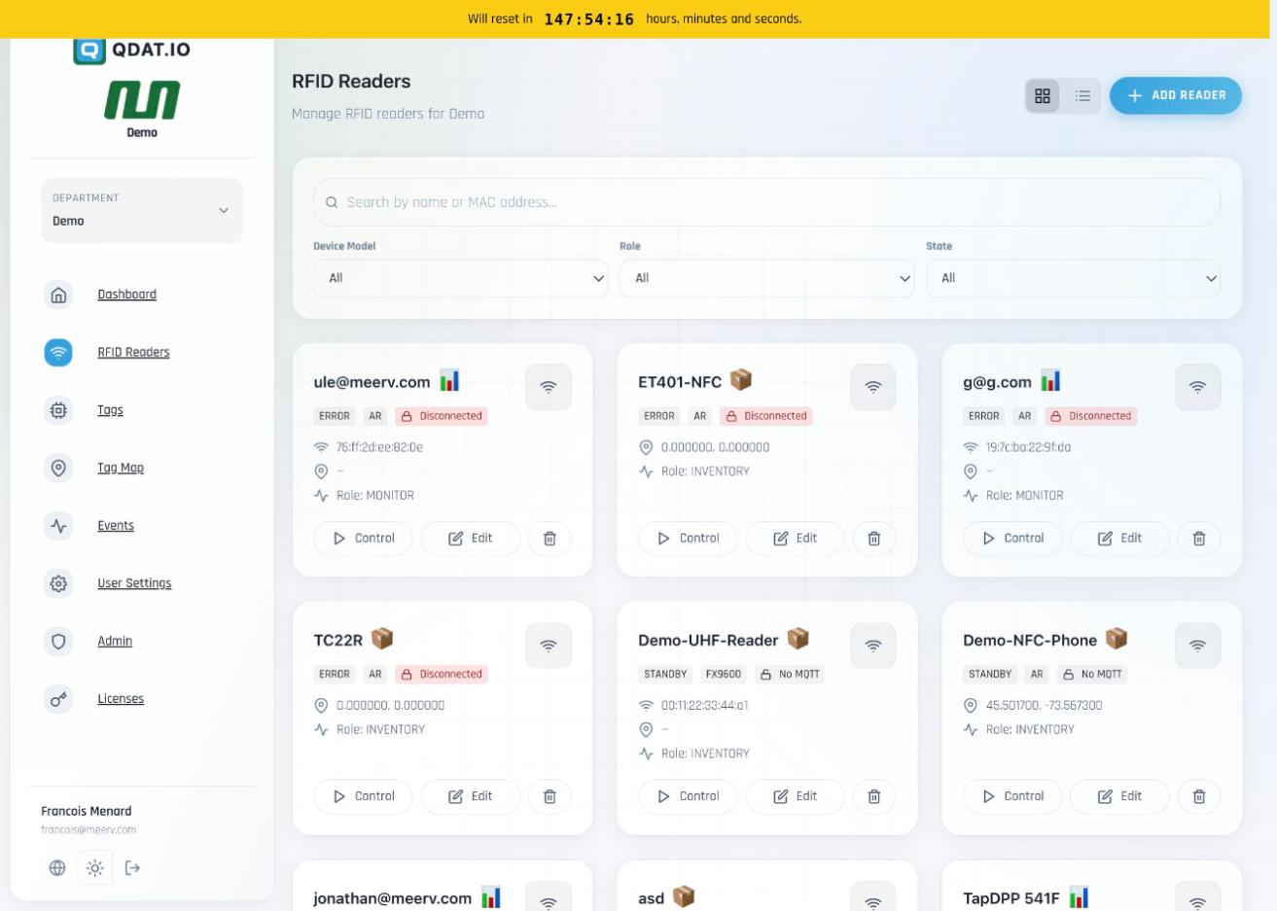This screenshot has height=911, width=1277.
Task: Click the Dashboard home icon
Action: 58,295
